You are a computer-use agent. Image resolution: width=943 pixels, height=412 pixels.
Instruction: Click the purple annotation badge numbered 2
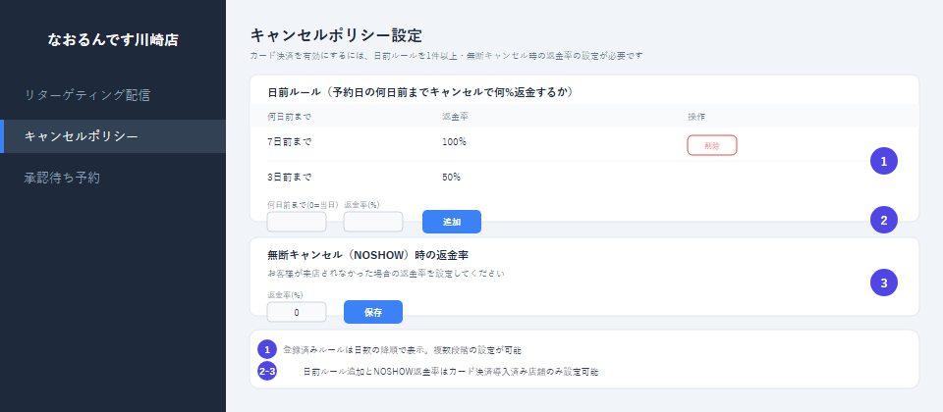(x=883, y=220)
